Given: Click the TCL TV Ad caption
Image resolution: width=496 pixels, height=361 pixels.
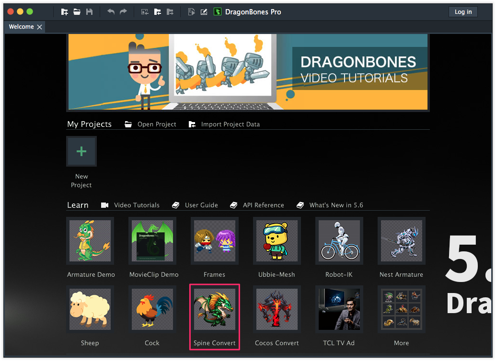Looking at the screenshot, I should [x=339, y=343].
